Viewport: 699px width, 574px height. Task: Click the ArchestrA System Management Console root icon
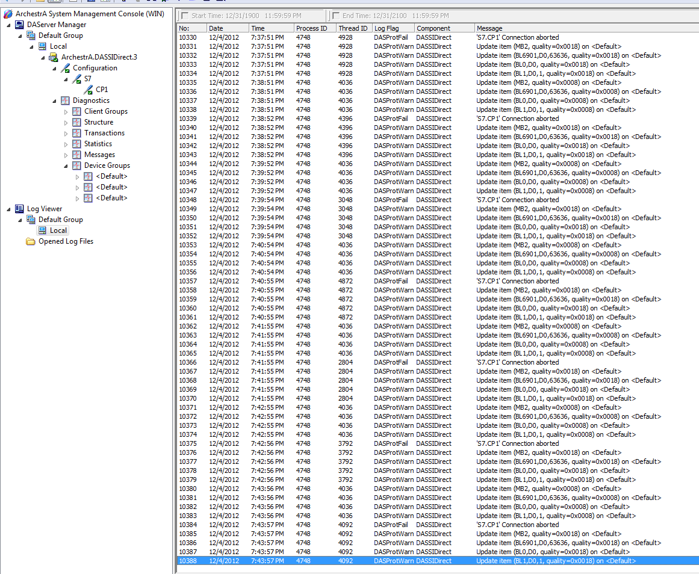[x=8, y=14]
